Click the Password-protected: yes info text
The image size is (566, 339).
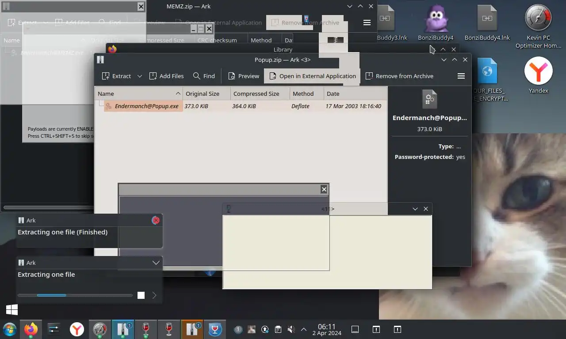[430, 157]
